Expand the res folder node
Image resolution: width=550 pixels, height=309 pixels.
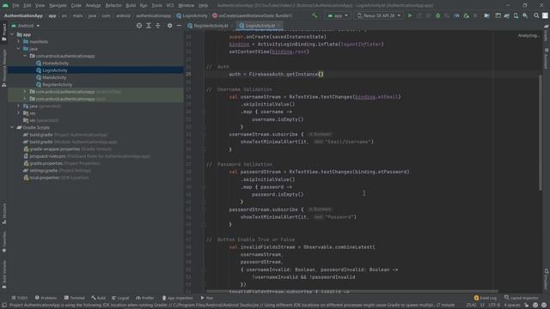pyautogui.click(x=19, y=113)
